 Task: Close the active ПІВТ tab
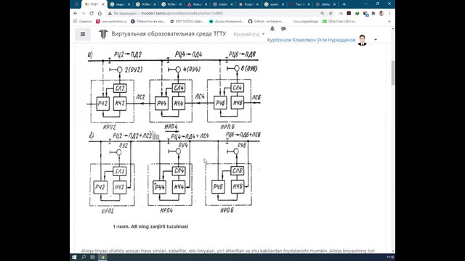pos(103,4)
